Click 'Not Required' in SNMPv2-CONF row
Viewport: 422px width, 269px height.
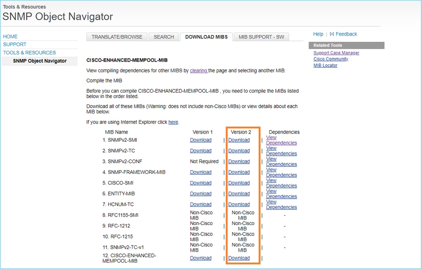tap(204, 162)
